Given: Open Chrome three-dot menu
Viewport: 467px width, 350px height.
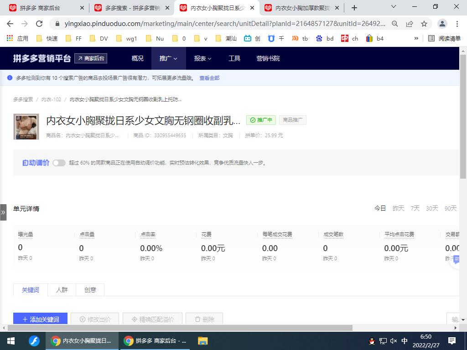Looking at the screenshot, I should click(457, 24).
